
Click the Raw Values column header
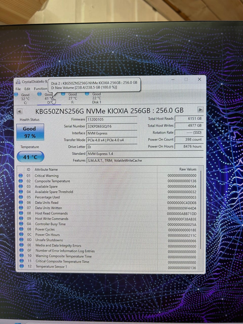[x=188, y=169]
